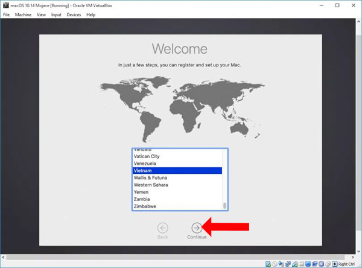
Task: Click the horizontal scroll-left arrow
Action: point(3,257)
